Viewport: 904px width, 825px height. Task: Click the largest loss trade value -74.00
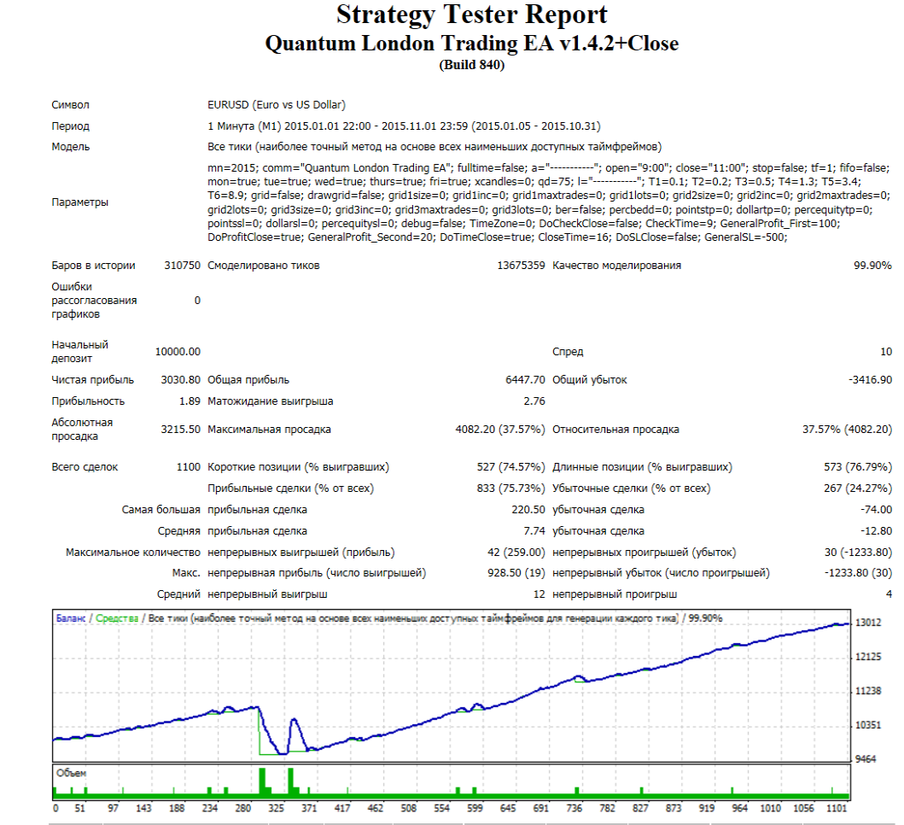point(875,509)
